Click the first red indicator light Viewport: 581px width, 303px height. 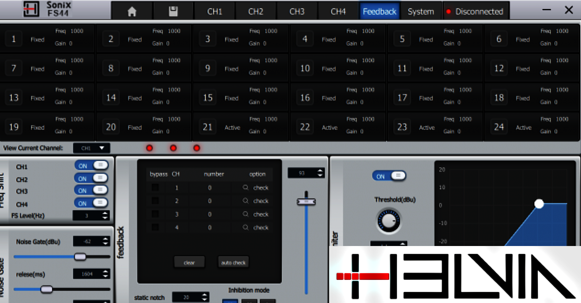tap(150, 148)
